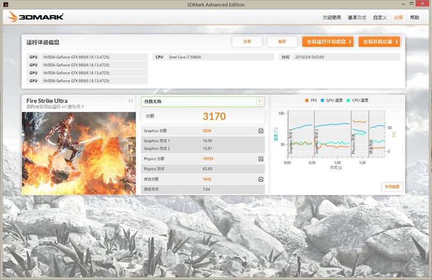Click the performance chart graph area
Image resolution: width=432 pixels, height=280 pixels.
[x=336, y=134]
